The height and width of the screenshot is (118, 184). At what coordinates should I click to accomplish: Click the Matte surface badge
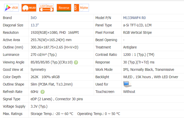(x=82, y=8)
